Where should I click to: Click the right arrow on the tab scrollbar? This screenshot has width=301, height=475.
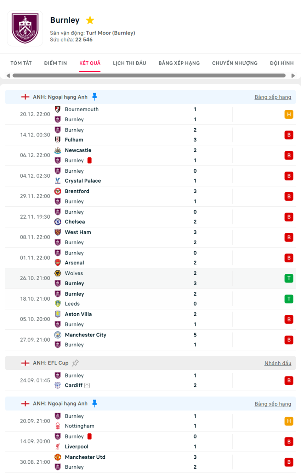(x=293, y=75)
